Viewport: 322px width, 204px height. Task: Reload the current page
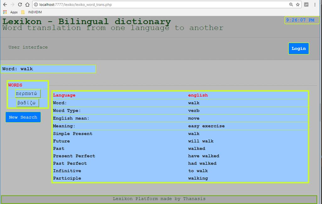[x=20, y=4]
